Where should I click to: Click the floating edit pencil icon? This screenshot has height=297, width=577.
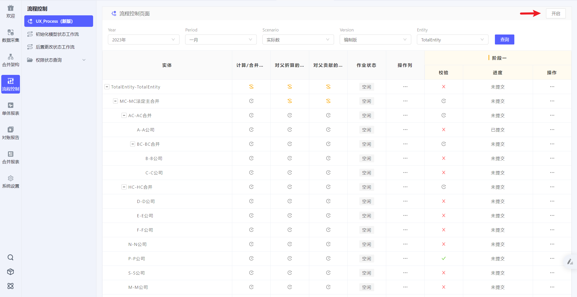pyautogui.click(x=570, y=261)
